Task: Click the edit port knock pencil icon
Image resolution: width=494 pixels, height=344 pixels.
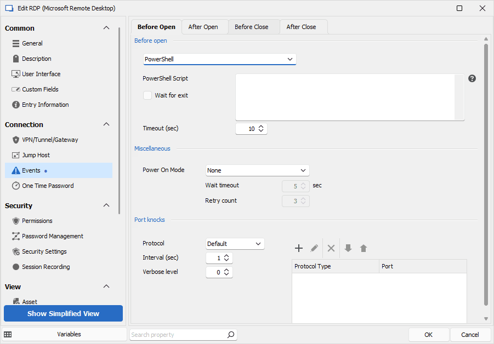Action: pyautogui.click(x=314, y=248)
